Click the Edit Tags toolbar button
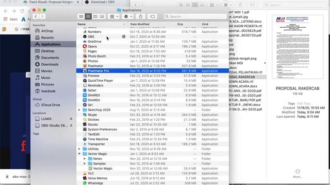This screenshot has height=185, width=330. pos(153,16)
